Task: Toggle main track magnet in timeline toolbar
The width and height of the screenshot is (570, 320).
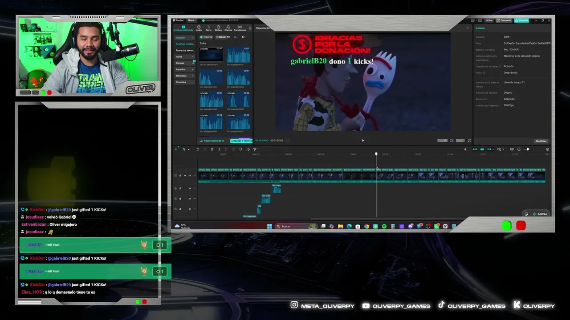Action: click(x=475, y=149)
